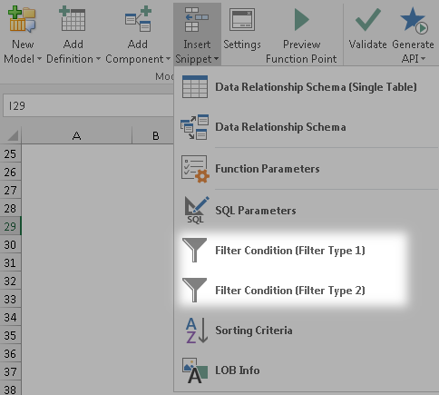Select Filter Condition (Filter Type 2)
439x395 pixels.
pos(290,291)
